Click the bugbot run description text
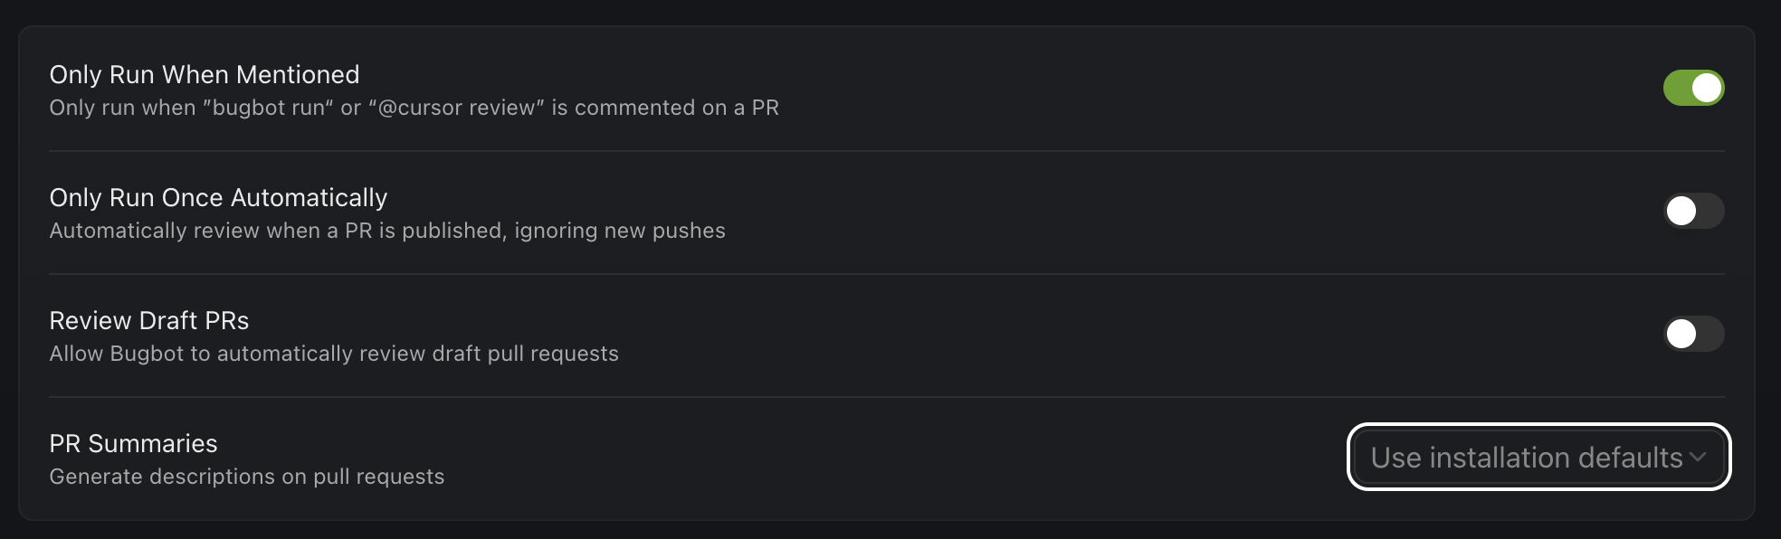Image resolution: width=1781 pixels, height=539 pixels. pyautogui.click(x=413, y=107)
